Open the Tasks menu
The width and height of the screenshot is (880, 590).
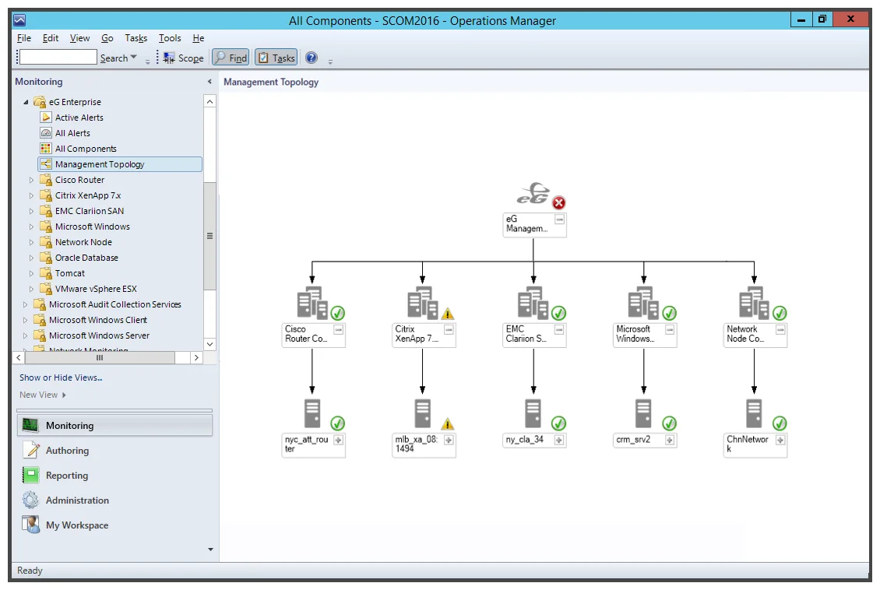[x=136, y=38]
